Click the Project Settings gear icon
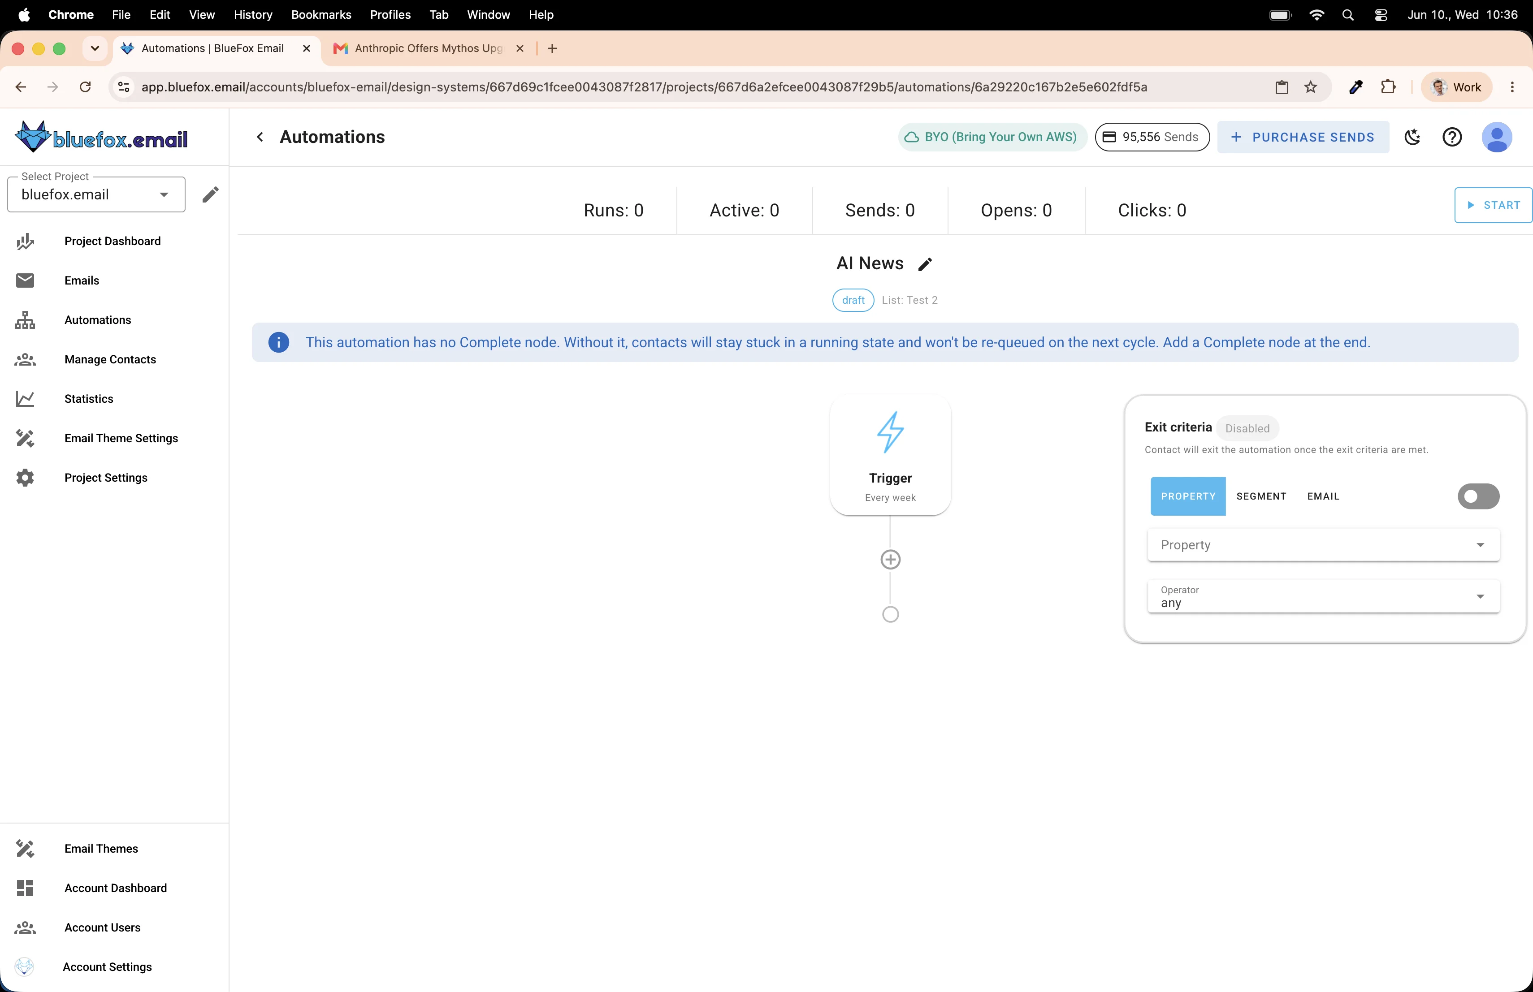The height and width of the screenshot is (992, 1533). (25, 478)
